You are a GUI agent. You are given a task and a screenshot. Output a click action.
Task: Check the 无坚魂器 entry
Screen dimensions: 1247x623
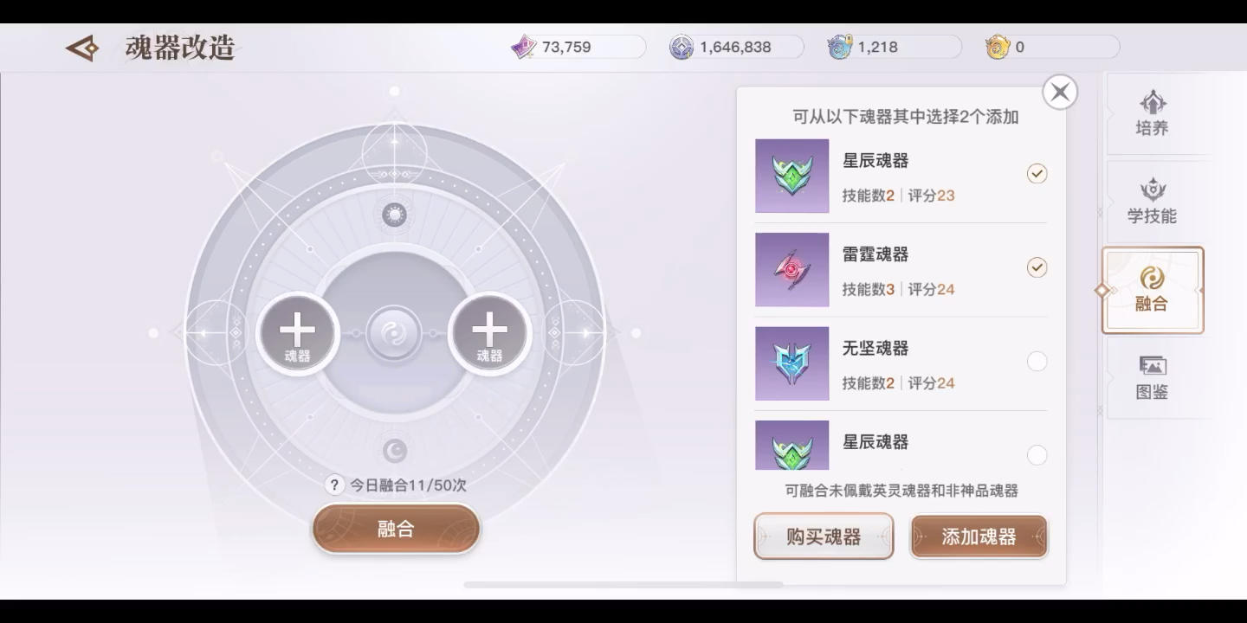(x=1037, y=362)
